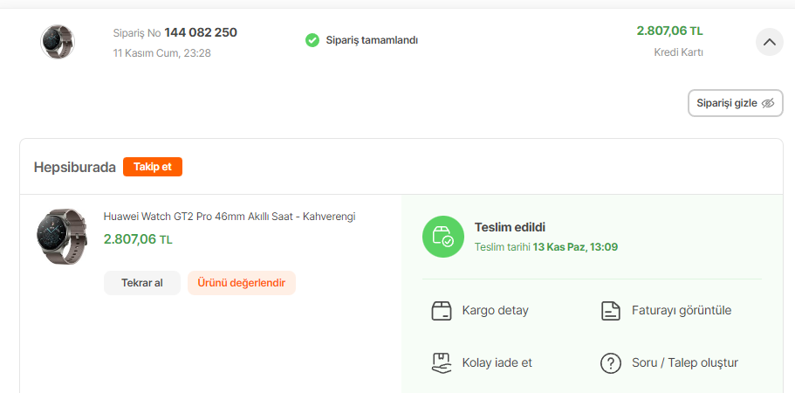Open Soru / Talep oluştur request form
This screenshot has width=795, height=393.
tap(669, 363)
